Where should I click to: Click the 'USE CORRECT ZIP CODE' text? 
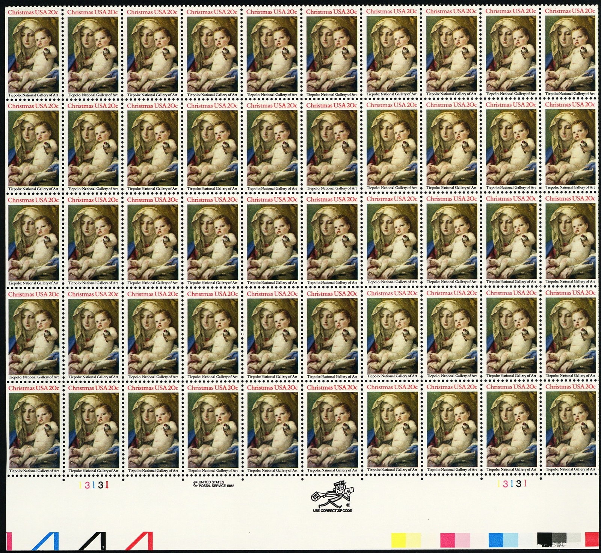point(332,511)
